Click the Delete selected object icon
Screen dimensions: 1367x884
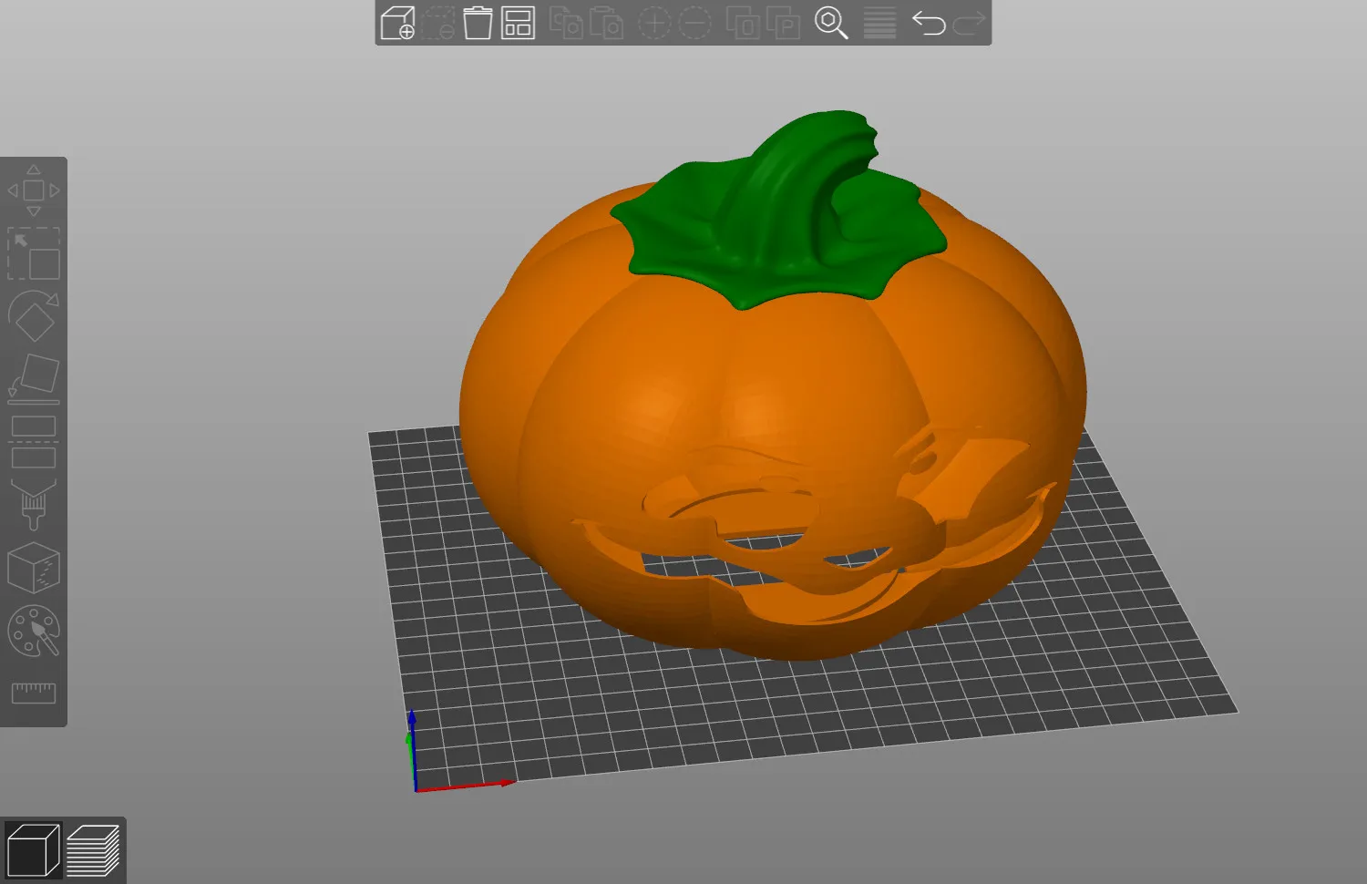pos(437,23)
